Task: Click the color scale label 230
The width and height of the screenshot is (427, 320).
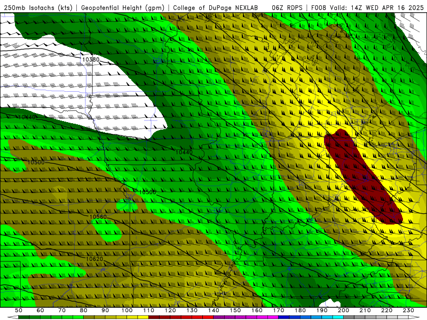Action: tap(408, 310)
